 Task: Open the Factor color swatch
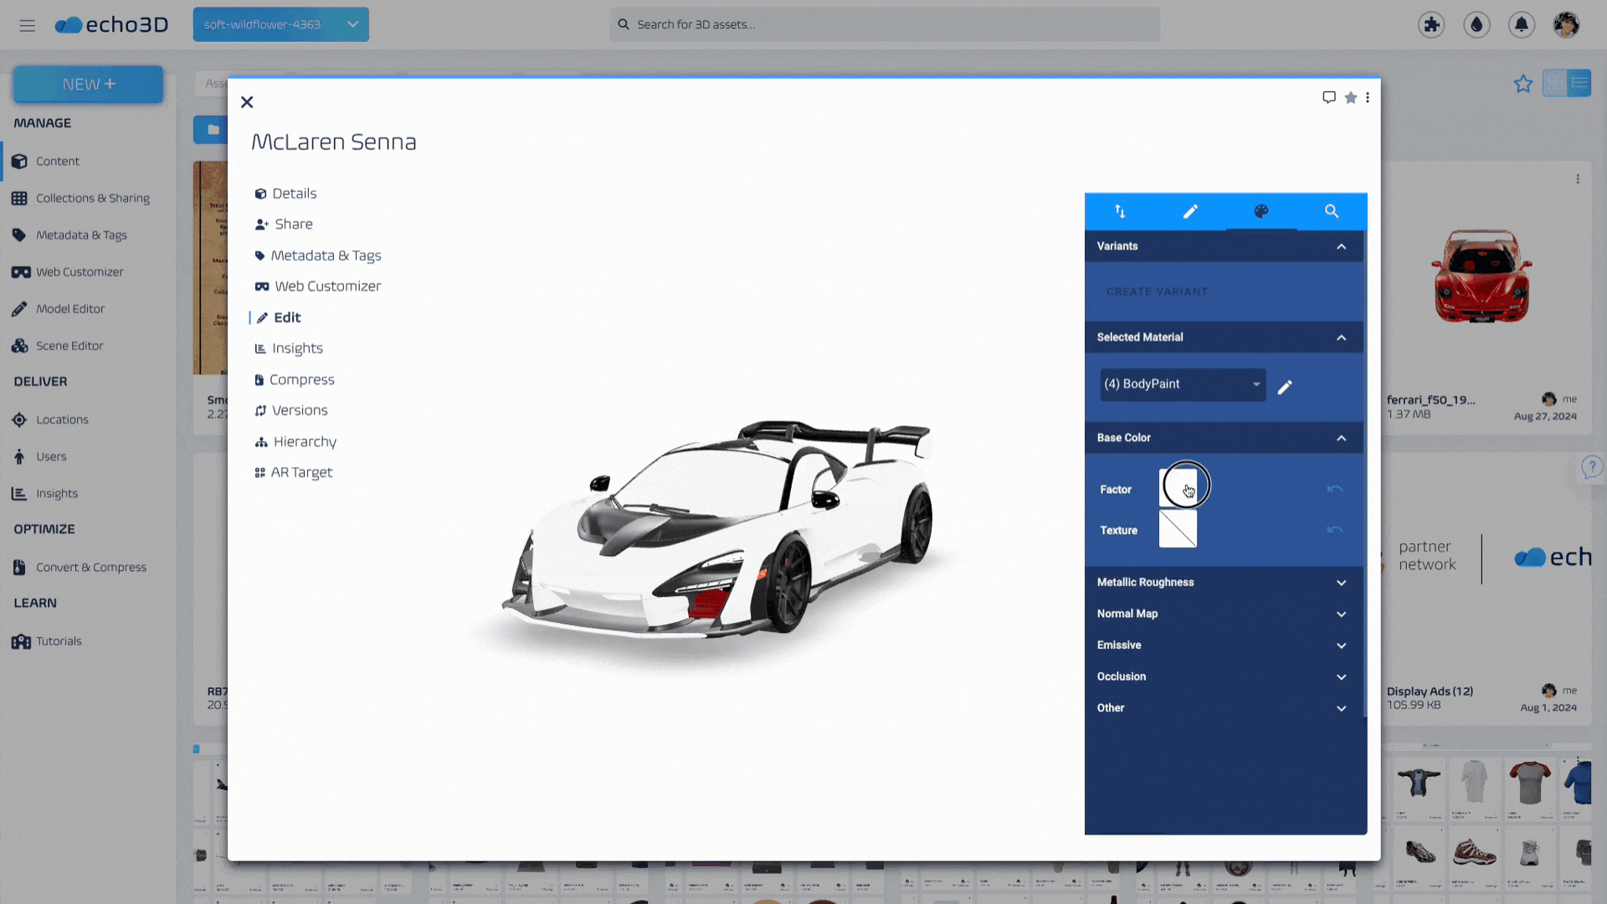1178,488
